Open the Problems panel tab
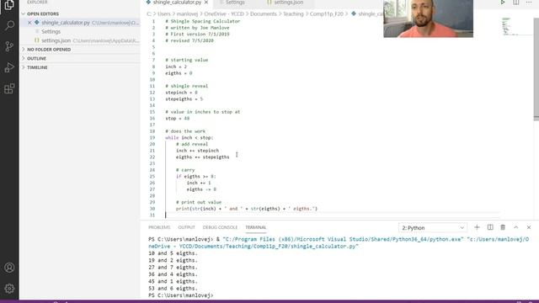Viewport: 539px width, 303px height. point(159,227)
